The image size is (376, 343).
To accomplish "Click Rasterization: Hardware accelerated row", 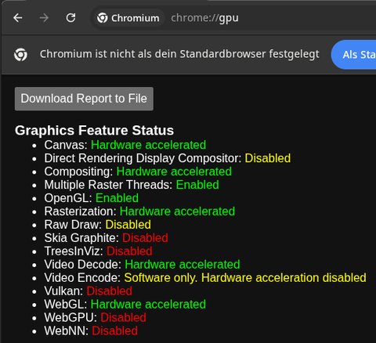I will tap(139, 211).
